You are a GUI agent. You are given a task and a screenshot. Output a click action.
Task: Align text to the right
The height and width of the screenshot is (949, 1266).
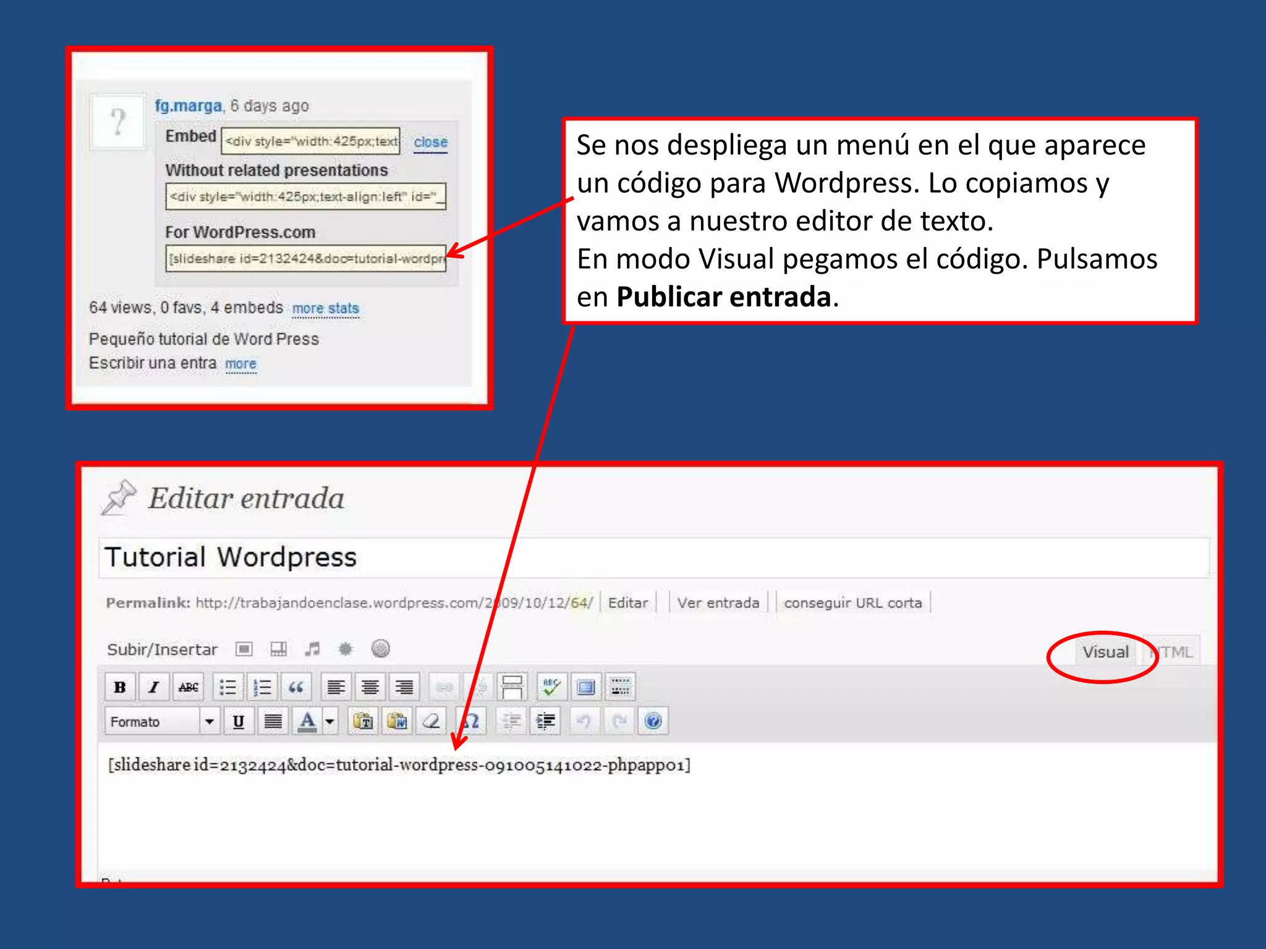(404, 687)
